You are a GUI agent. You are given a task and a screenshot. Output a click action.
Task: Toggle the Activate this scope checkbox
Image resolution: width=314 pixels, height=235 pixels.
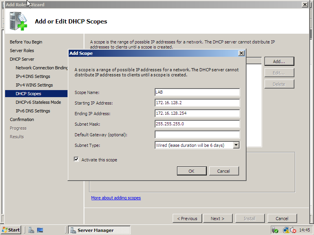coord(76,159)
